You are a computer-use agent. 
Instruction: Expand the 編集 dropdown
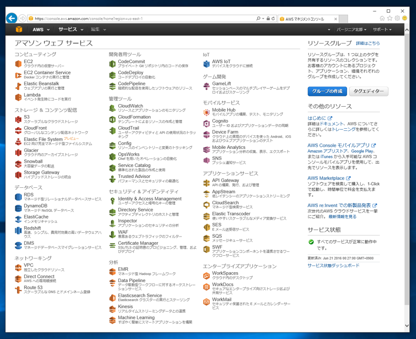[99, 30]
